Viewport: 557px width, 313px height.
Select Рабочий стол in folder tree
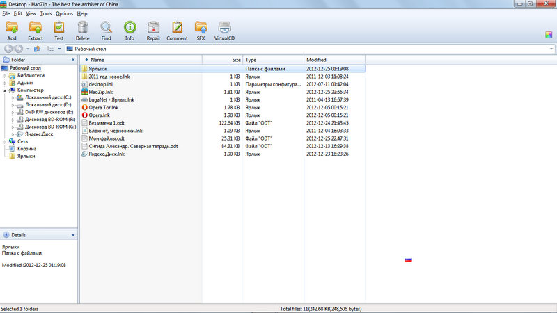25,68
